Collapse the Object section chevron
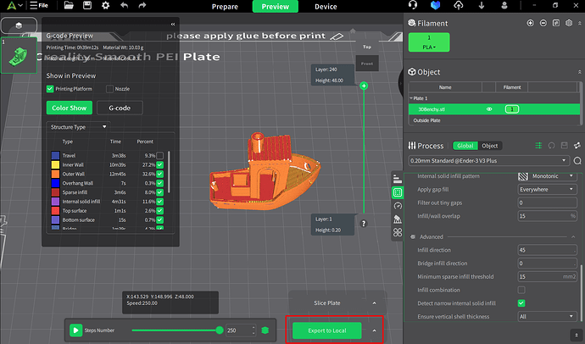Screen dimensions: 585x344 (x=579, y=72)
